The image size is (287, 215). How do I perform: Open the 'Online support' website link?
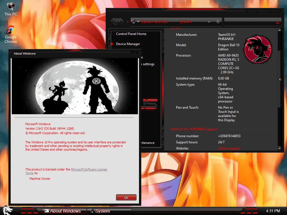229,148
